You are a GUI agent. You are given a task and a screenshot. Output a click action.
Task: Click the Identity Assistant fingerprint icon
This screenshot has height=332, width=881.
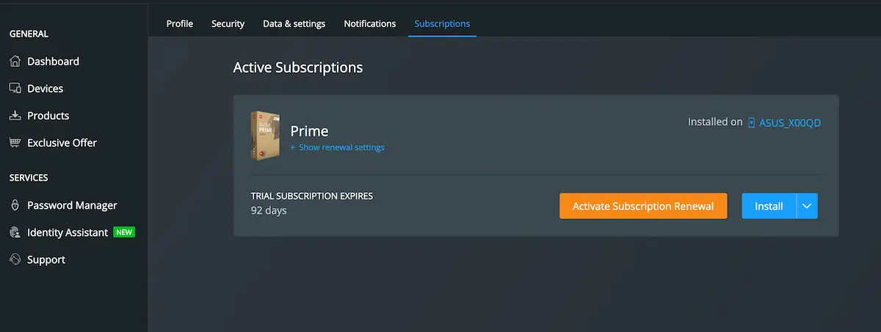[15, 232]
